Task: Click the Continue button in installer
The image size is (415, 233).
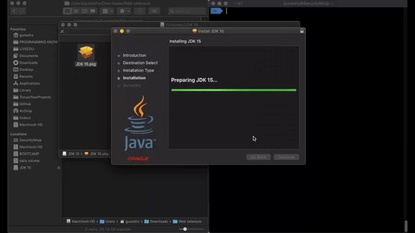Action: 287,157
